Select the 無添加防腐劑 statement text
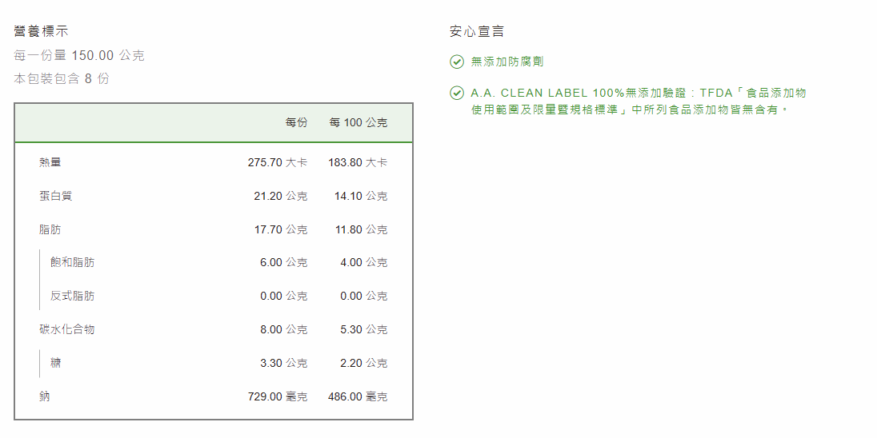 pos(507,62)
